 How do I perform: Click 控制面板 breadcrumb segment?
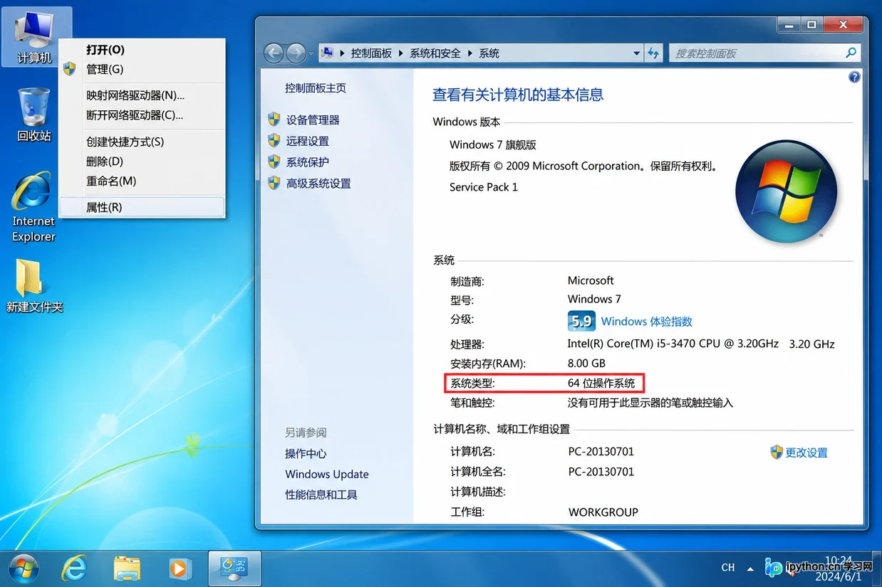(371, 53)
